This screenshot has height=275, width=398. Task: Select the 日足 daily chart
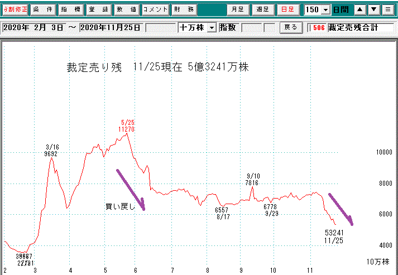pos(287,10)
